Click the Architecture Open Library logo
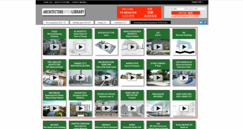The height and width of the screenshot is (129, 243). click(x=63, y=12)
